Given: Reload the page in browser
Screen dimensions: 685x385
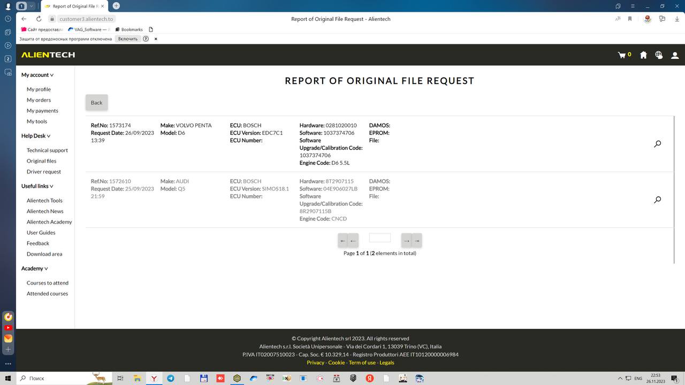Looking at the screenshot, I should tap(39, 19).
